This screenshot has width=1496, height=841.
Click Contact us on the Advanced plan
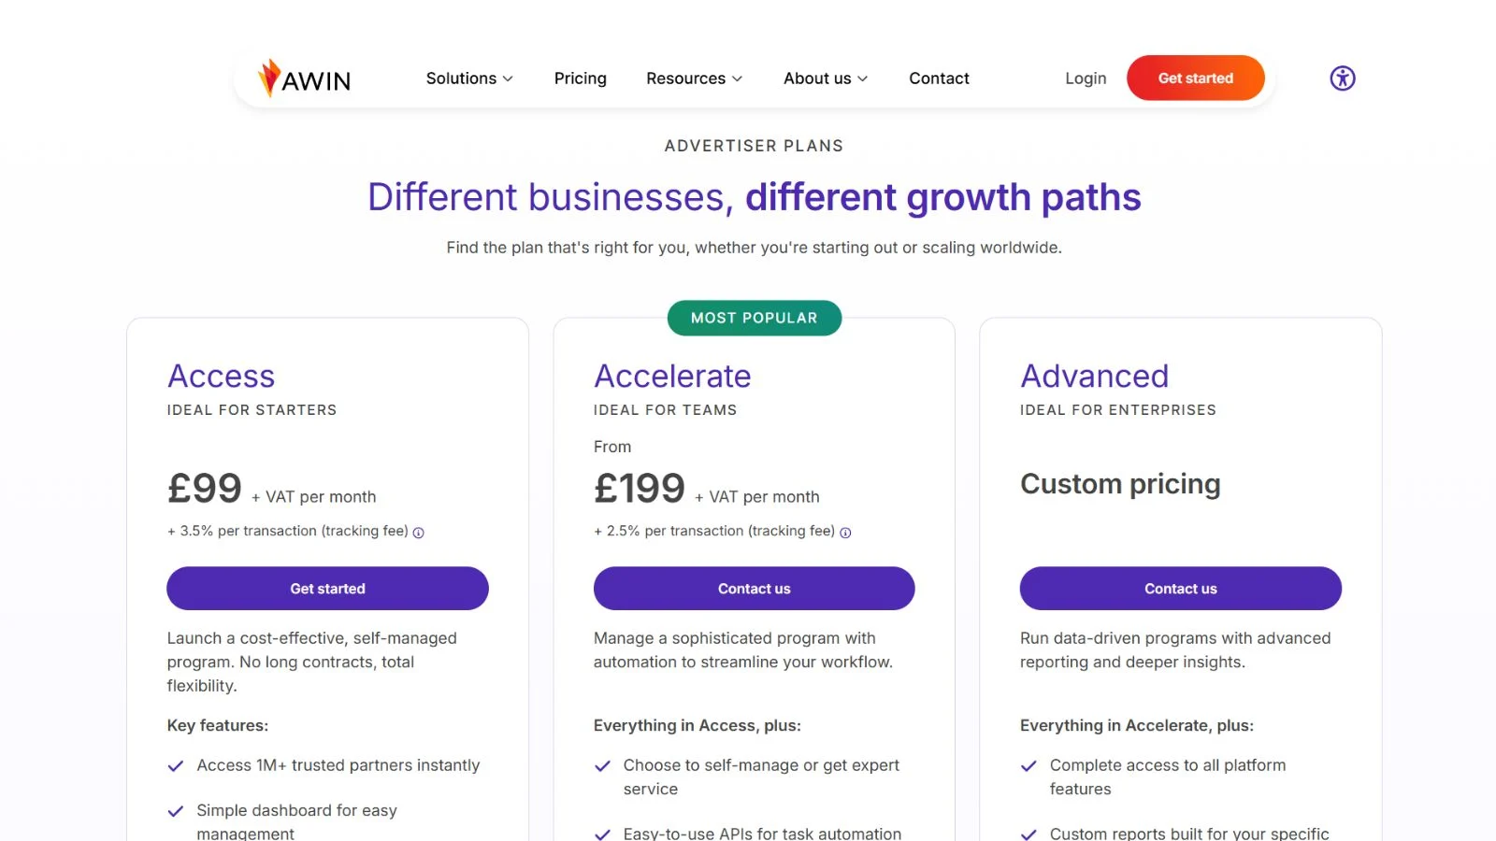click(1180, 589)
